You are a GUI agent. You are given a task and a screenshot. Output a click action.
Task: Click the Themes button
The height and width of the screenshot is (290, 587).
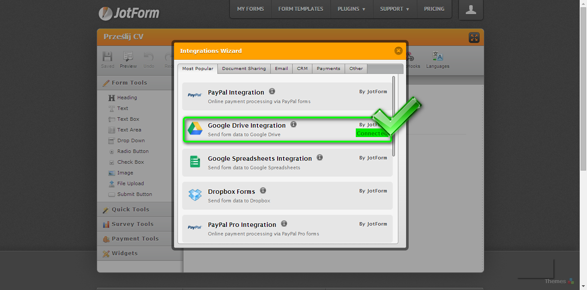(x=559, y=281)
